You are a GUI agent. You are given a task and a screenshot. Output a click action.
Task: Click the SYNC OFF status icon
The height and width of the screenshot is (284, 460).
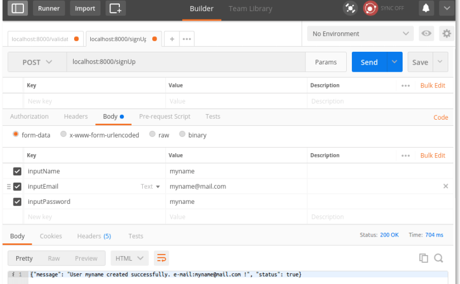(370, 8)
